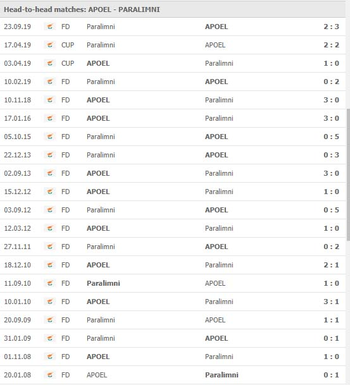Click the Cyprus flag icon for 23.09.19 match
The width and height of the screenshot is (350, 385).
coord(50,27)
